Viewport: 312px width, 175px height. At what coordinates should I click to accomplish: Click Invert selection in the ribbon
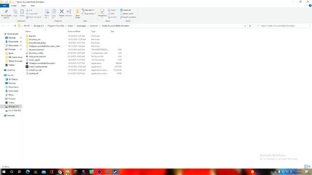click(x=128, y=17)
